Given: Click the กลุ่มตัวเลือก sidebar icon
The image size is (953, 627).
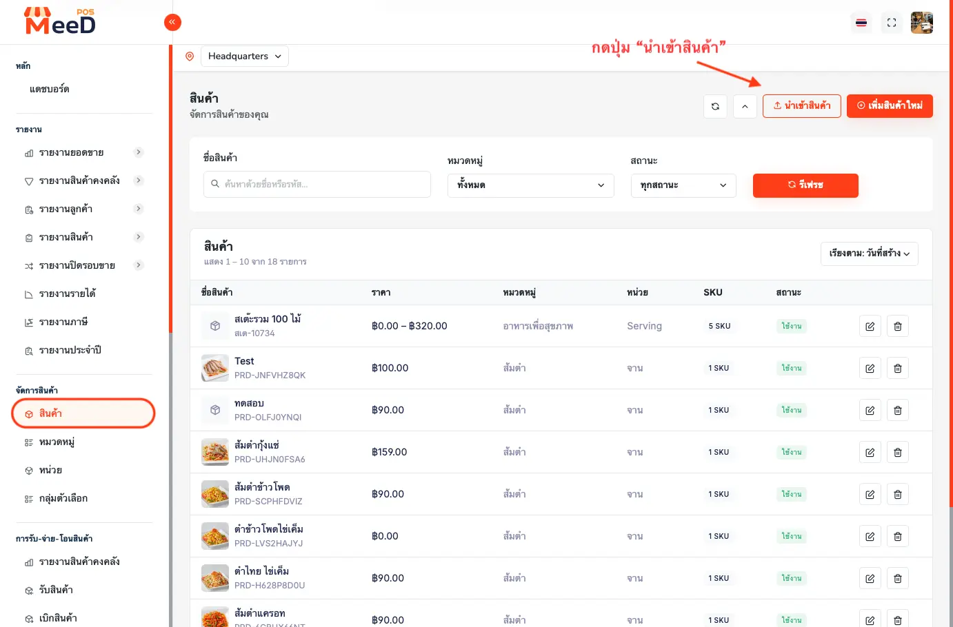Looking at the screenshot, I should (x=29, y=499).
